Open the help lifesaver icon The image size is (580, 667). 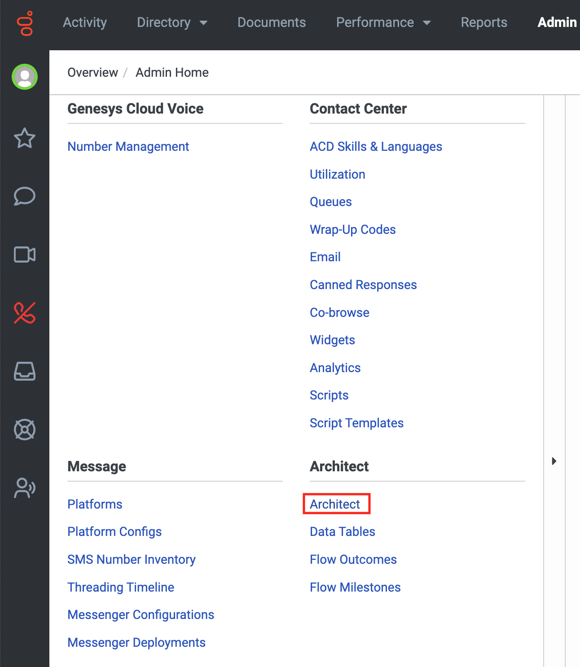pyautogui.click(x=25, y=430)
